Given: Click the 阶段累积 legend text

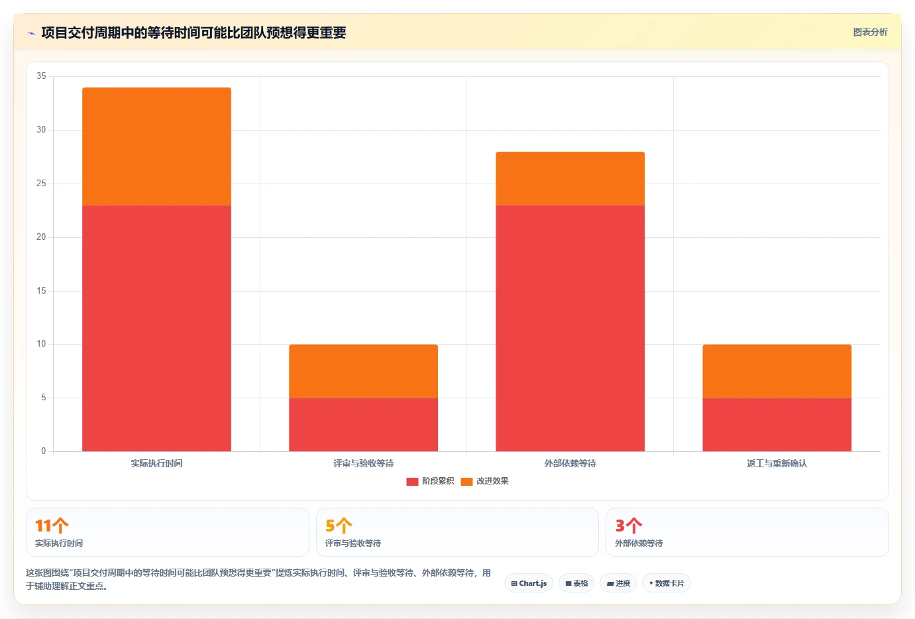Looking at the screenshot, I should (438, 481).
